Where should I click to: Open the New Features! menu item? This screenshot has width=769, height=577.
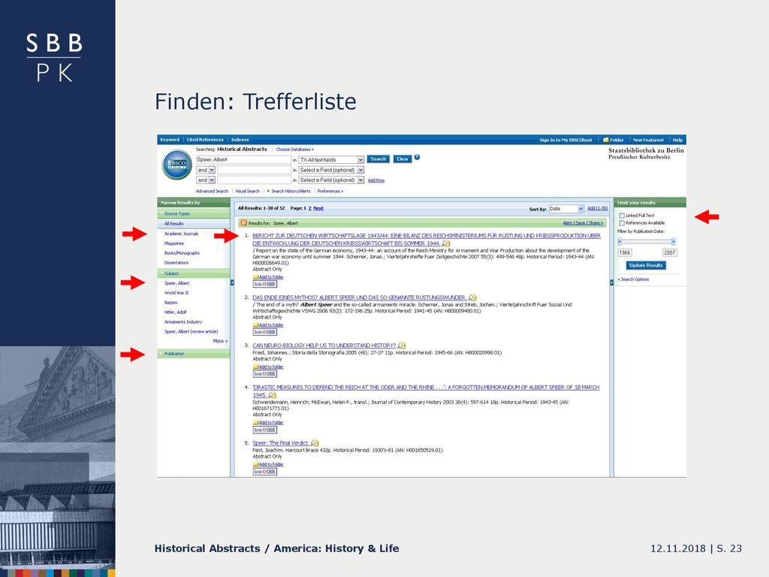(648, 140)
